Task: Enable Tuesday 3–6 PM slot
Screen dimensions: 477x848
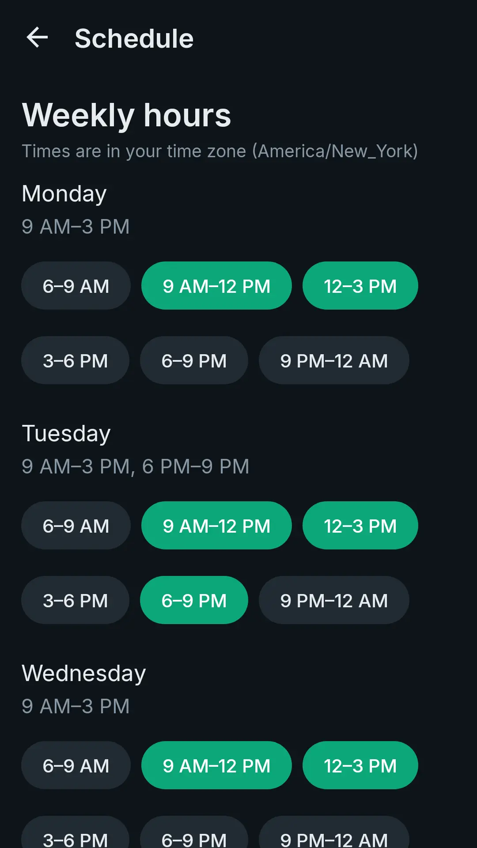Action: pos(75,600)
